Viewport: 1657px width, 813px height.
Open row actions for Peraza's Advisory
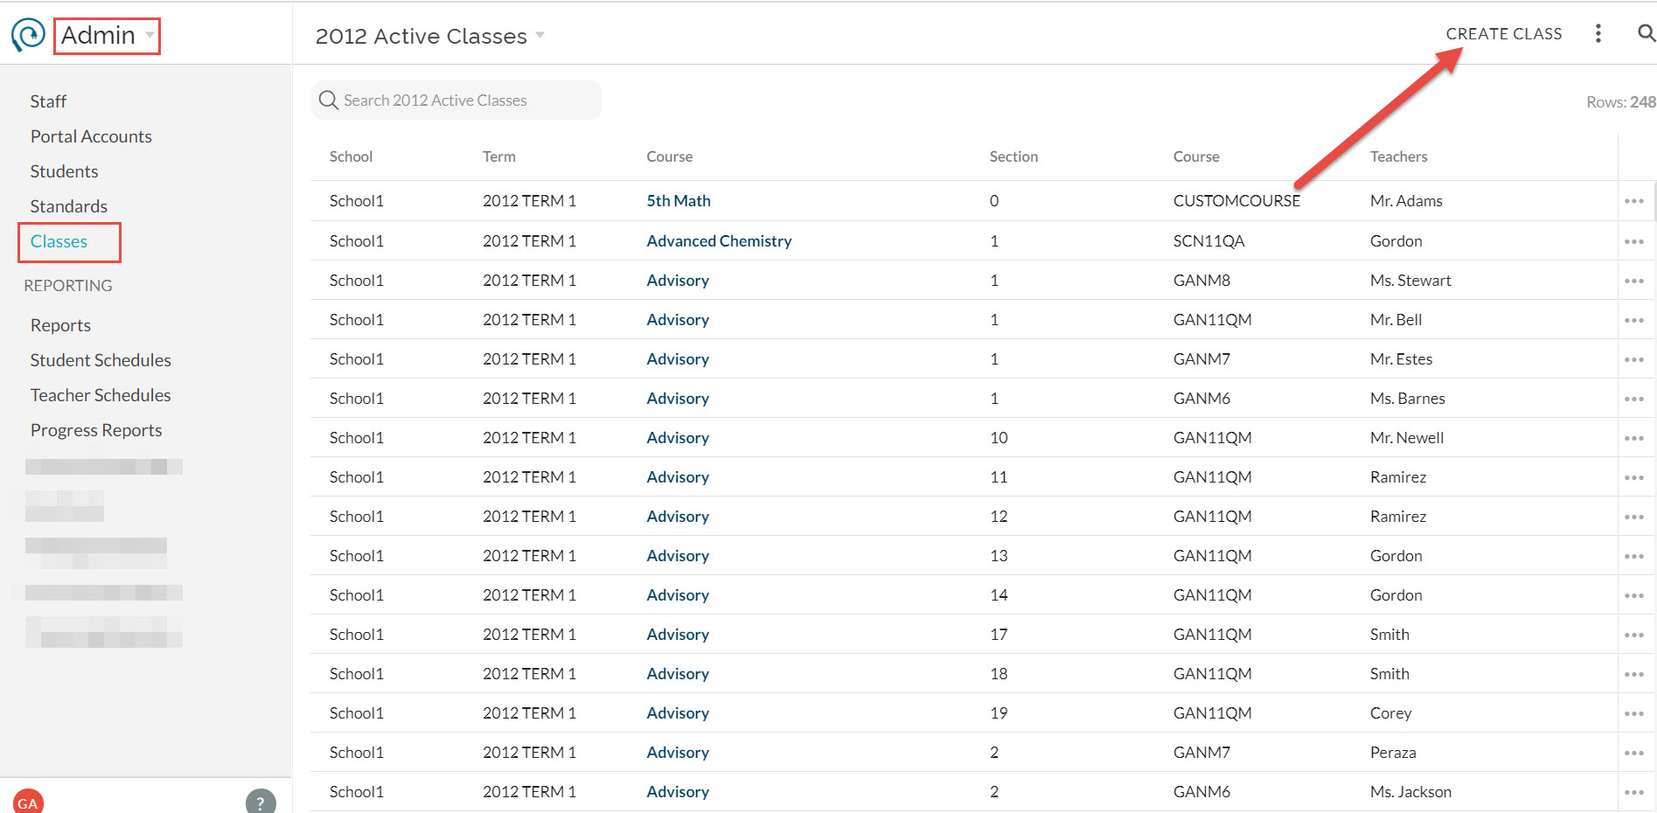[x=1633, y=753]
